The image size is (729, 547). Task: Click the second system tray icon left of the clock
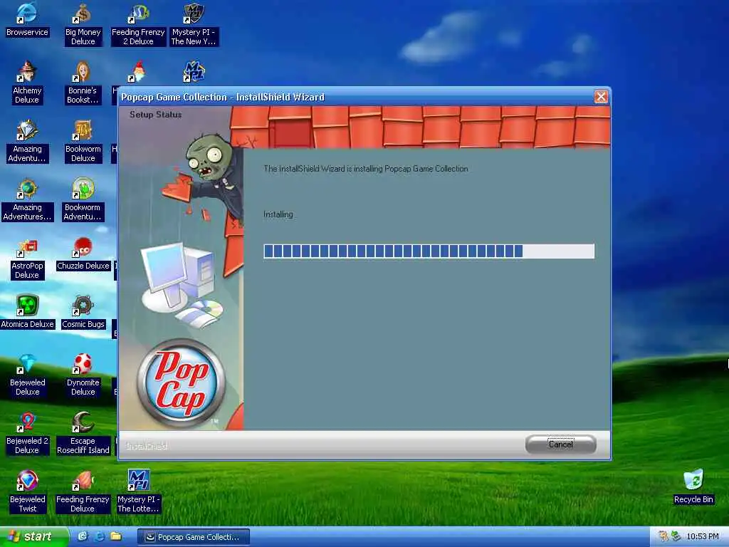(676, 537)
